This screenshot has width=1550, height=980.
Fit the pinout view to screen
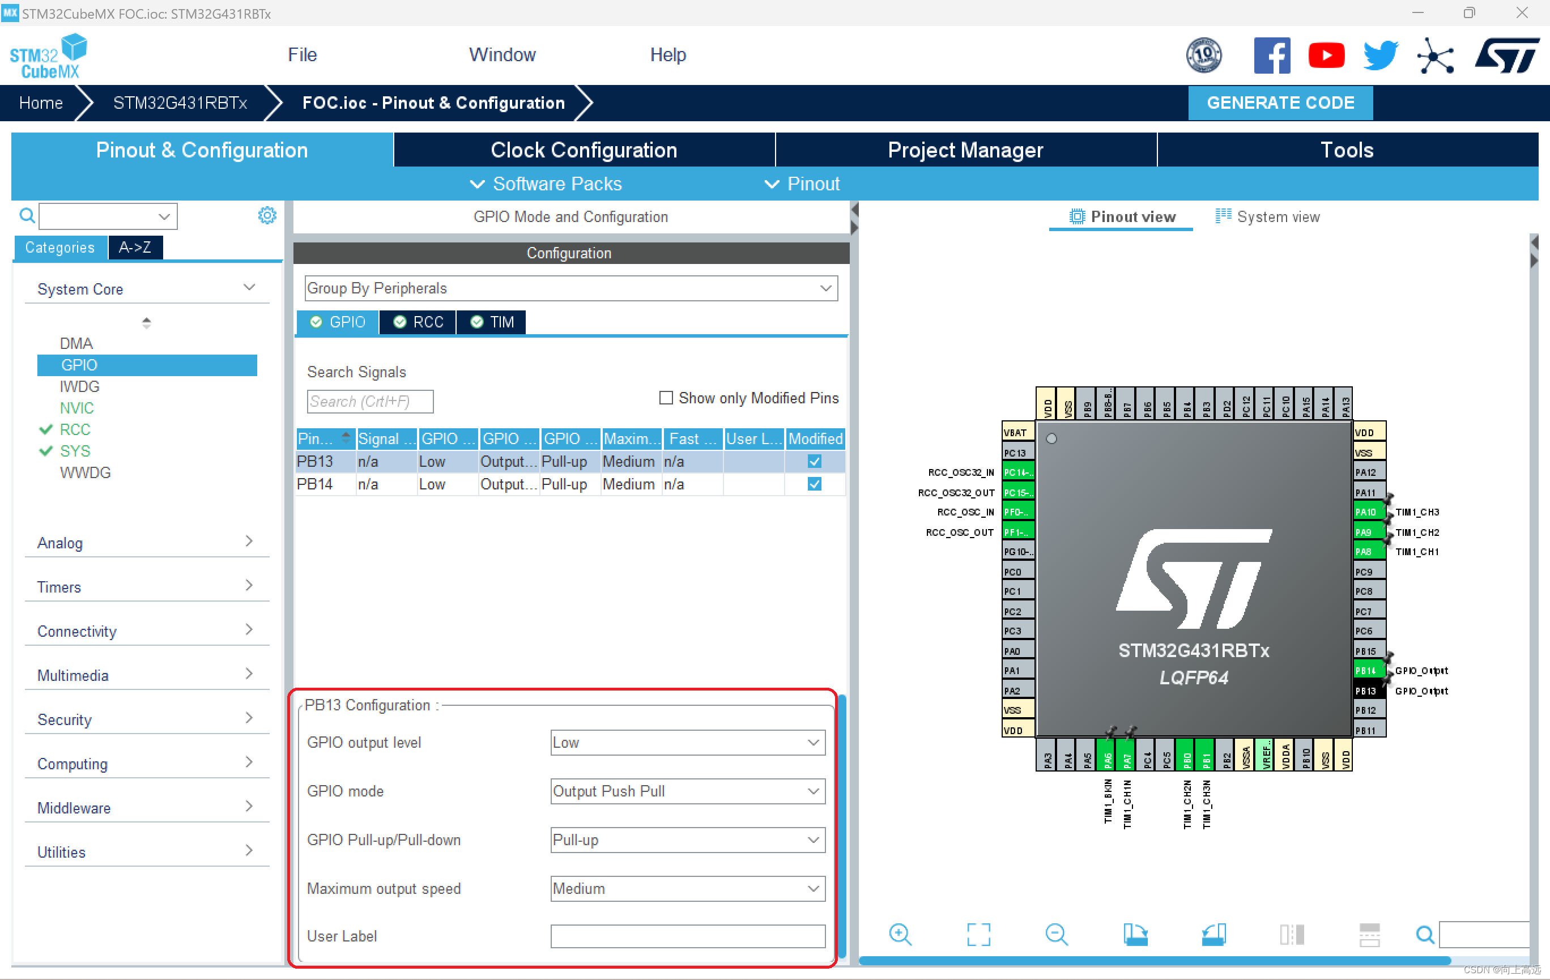pyautogui.click(x=979, y=934)
